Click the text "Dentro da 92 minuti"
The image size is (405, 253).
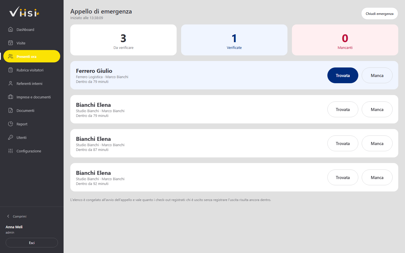point(92,184)
